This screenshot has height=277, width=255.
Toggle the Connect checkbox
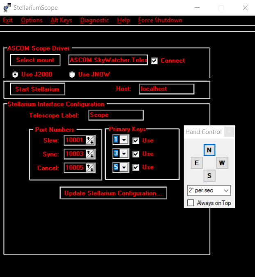point(154,61)
